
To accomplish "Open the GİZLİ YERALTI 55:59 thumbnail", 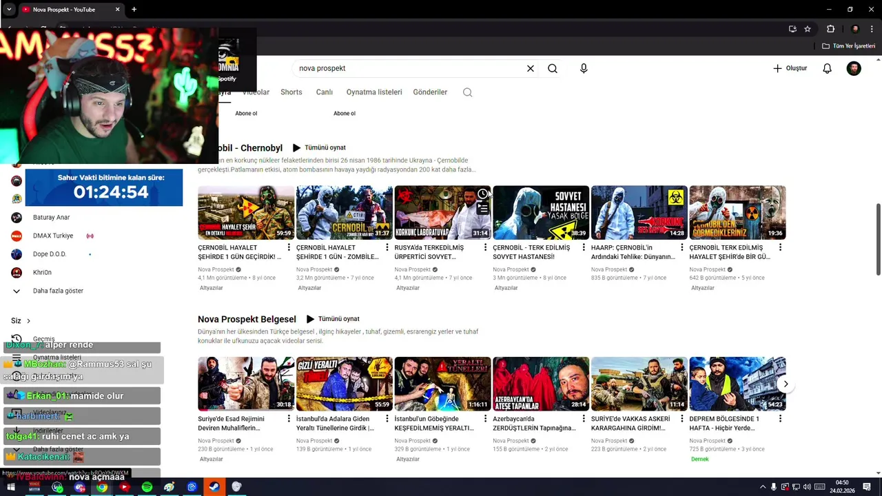I will 345,384.
